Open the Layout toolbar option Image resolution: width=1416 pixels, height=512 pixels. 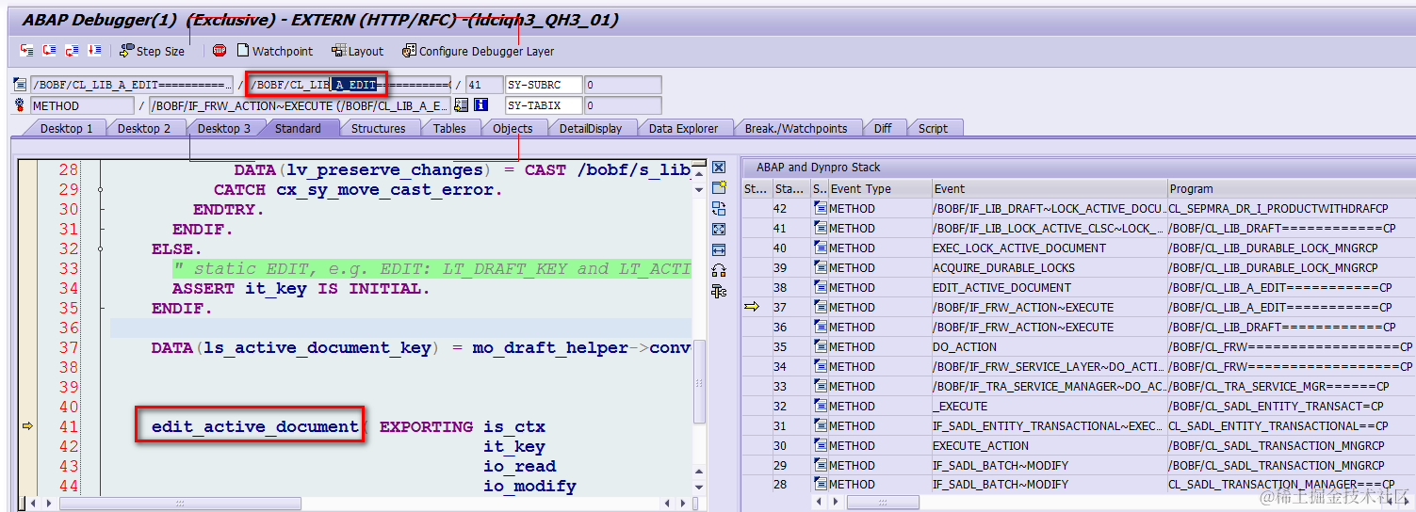[357, 51]
